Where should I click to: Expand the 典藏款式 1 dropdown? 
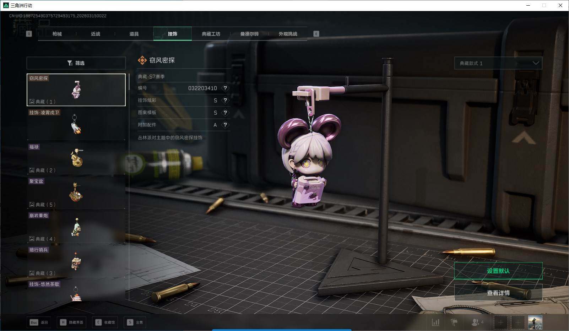coord(498,63)
